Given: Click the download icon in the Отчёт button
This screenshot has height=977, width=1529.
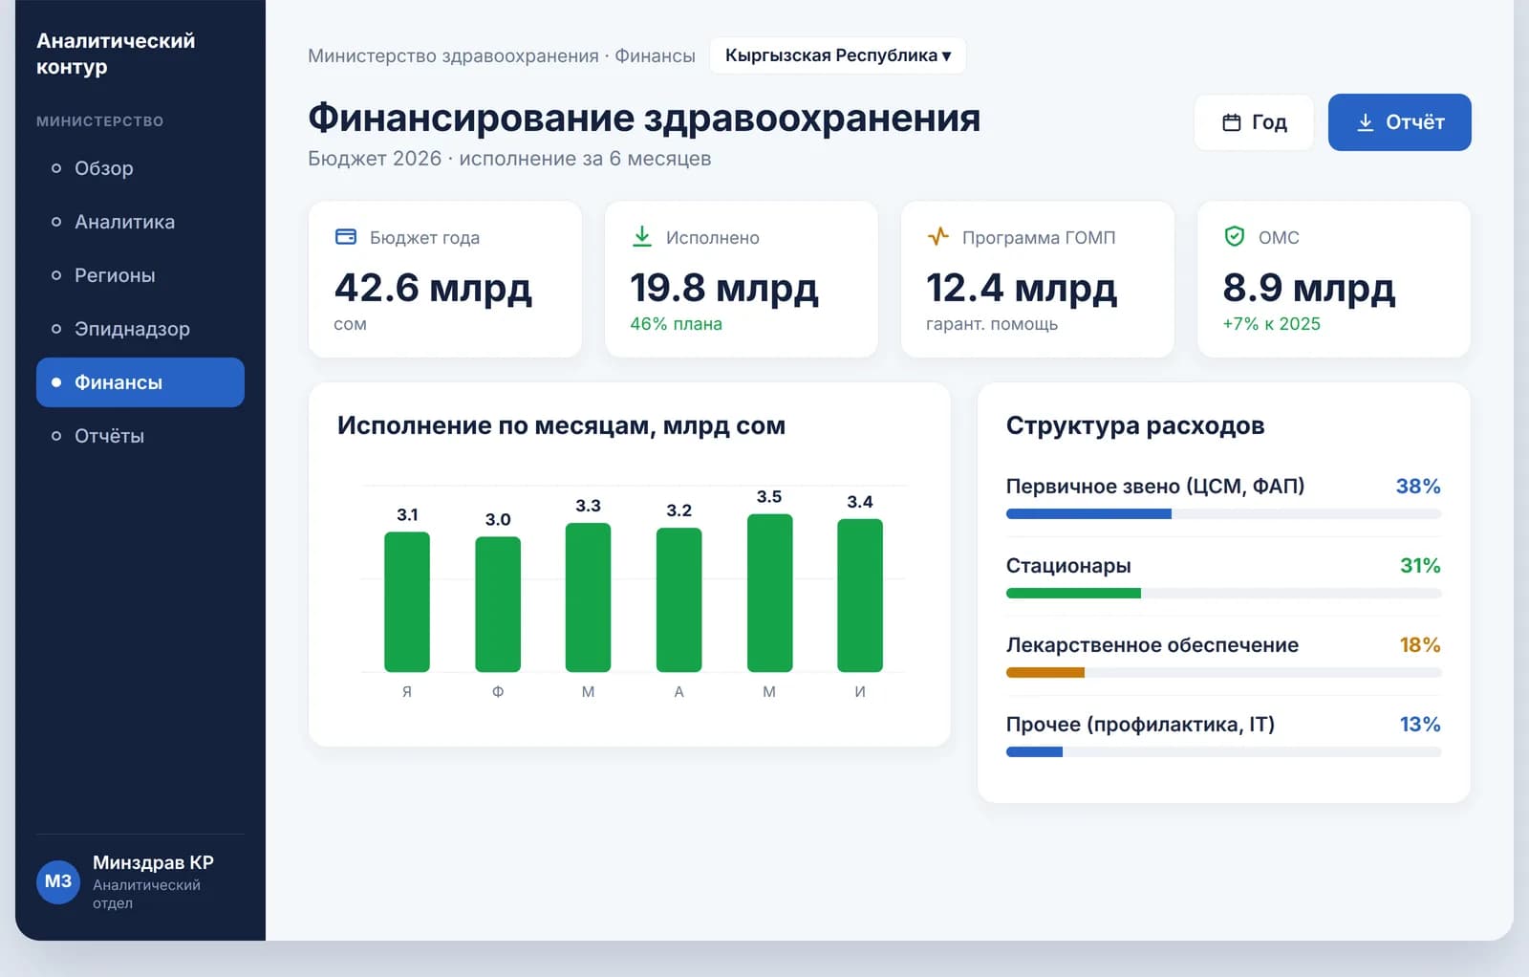Looking at the screenshot, I should click(x=1366, y=122).
